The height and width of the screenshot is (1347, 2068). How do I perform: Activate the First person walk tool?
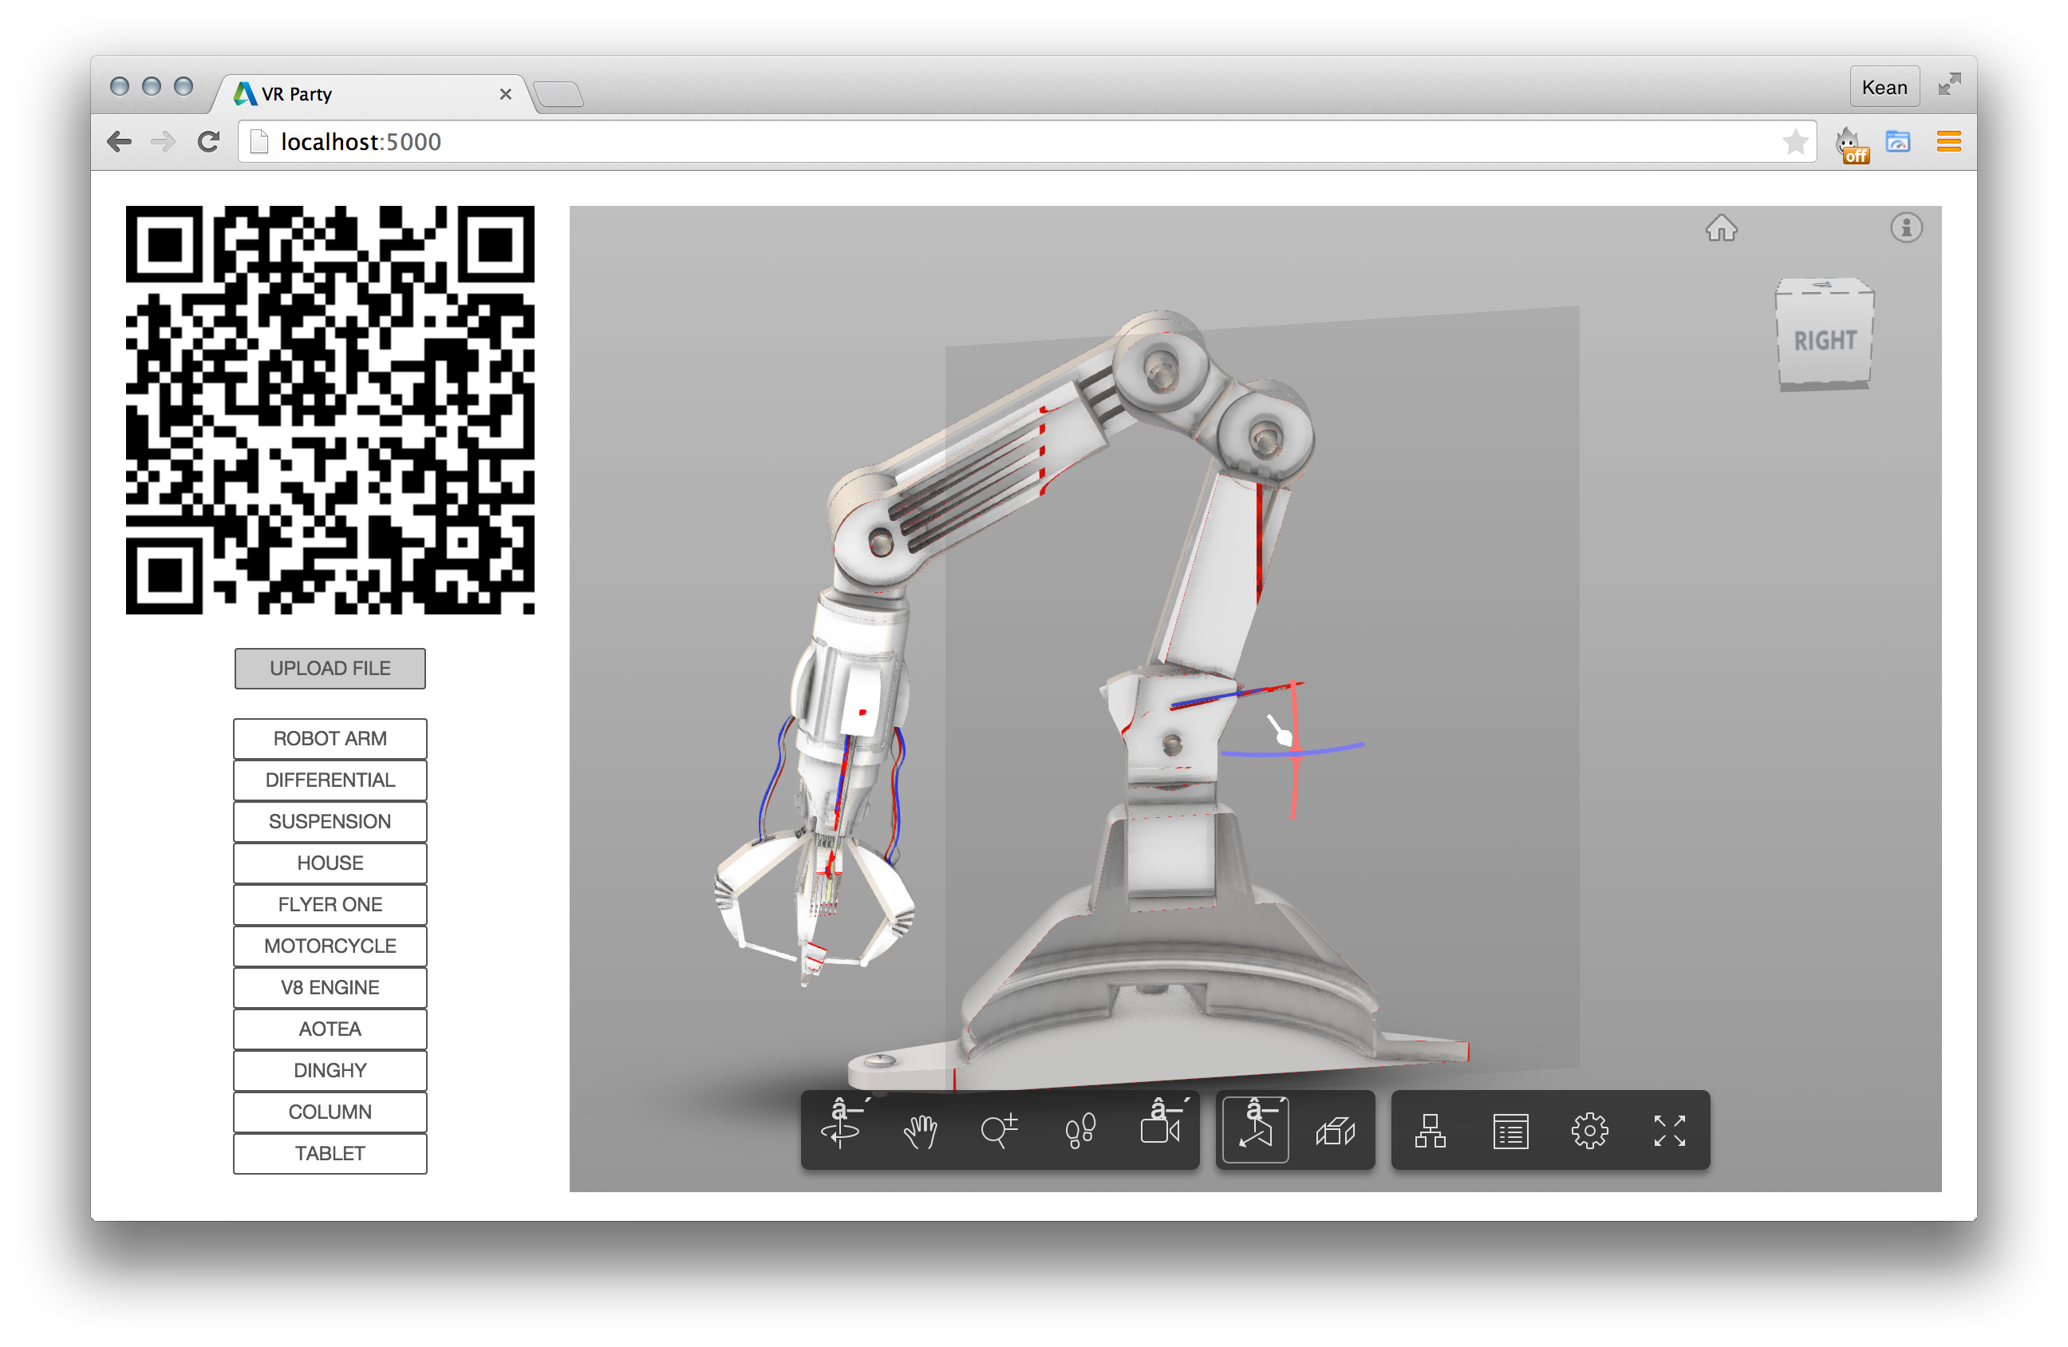(x=1079, y=1131)
